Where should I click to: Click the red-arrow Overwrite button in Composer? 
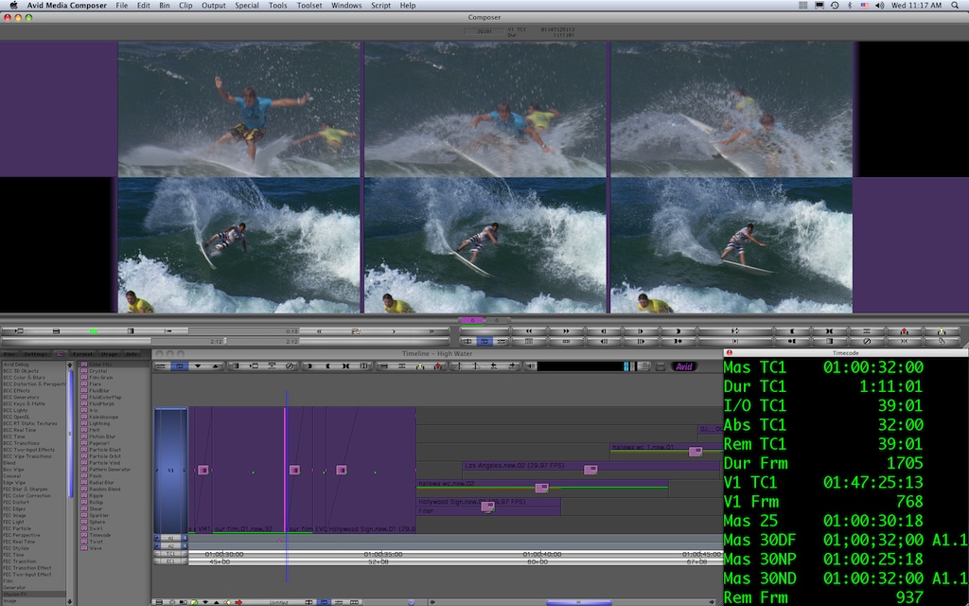click(904, 331)
